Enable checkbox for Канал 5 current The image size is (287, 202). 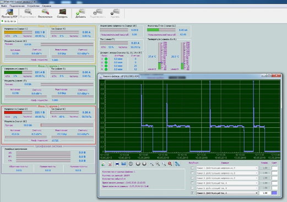[x=192, y=188]
